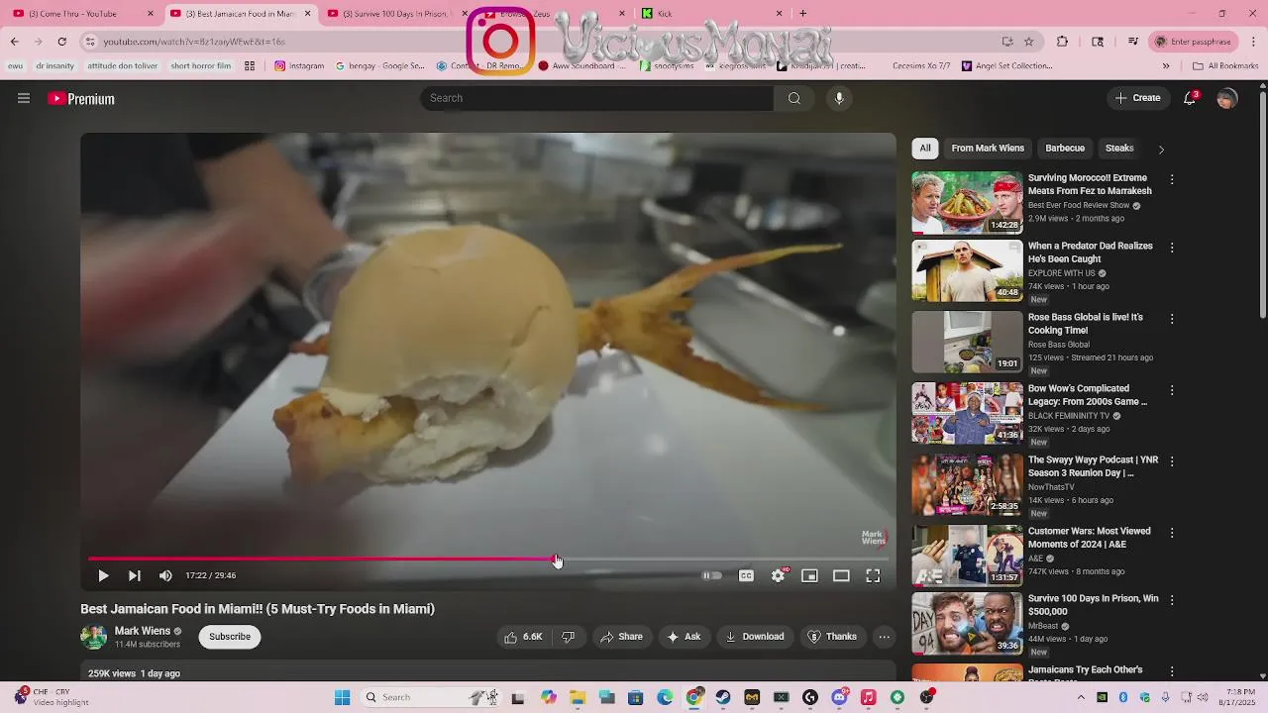Subscribe to Mark Wiens
Screen dimensions: 1268x713
point(230,637)
